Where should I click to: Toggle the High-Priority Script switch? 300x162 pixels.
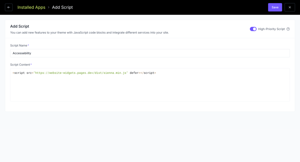(253, 29)
